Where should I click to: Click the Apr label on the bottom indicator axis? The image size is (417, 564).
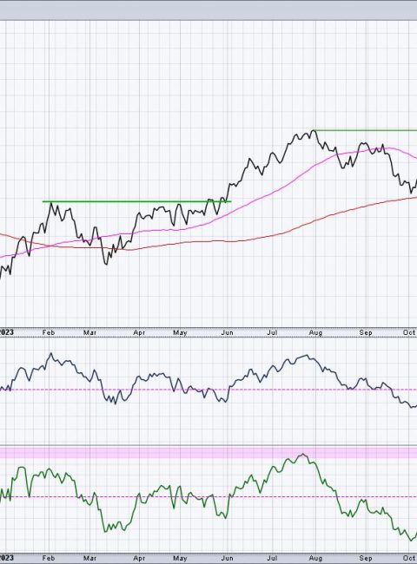point(139,558)
